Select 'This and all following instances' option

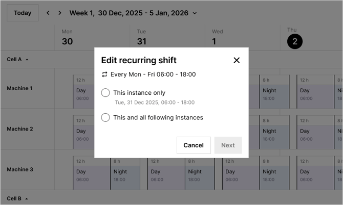click(105, 117)
